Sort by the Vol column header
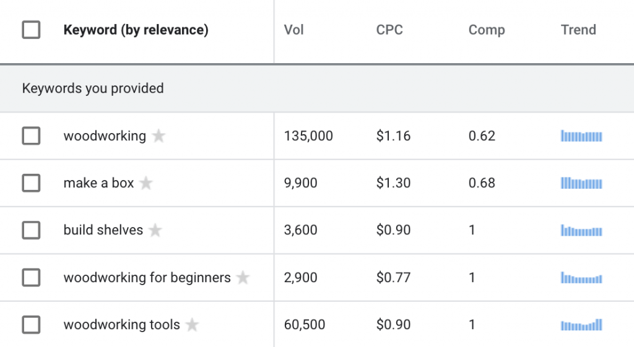The width and height of the screenshot is (634, 347). point(294,30)
